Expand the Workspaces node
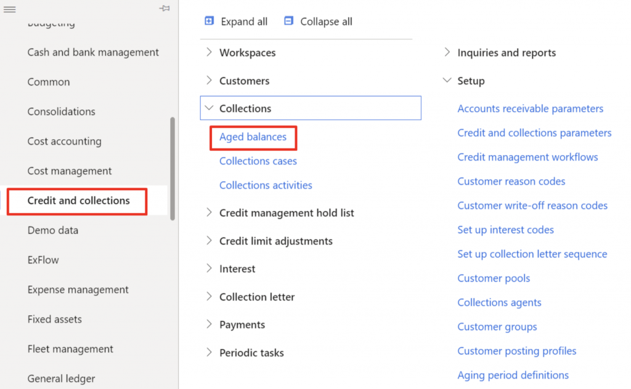 [x=210, y=52]
